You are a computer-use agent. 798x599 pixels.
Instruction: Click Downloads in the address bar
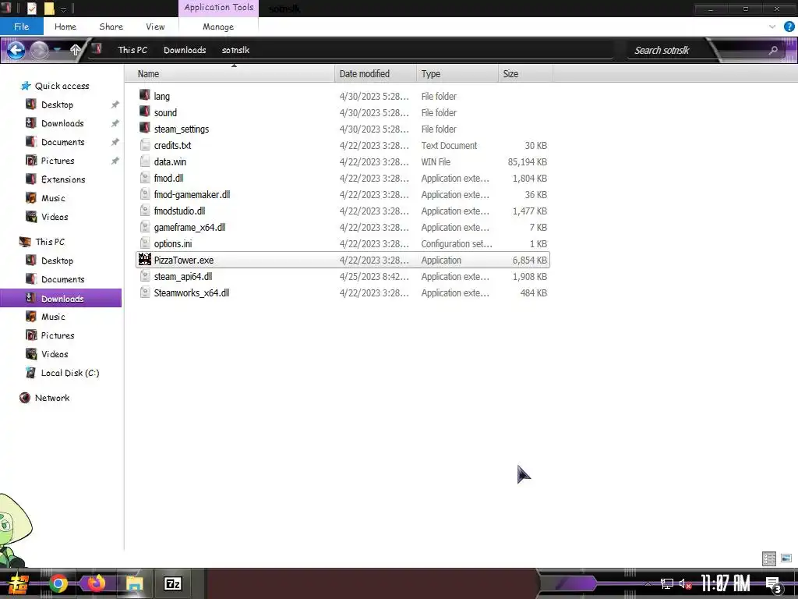tap(185, 50)
